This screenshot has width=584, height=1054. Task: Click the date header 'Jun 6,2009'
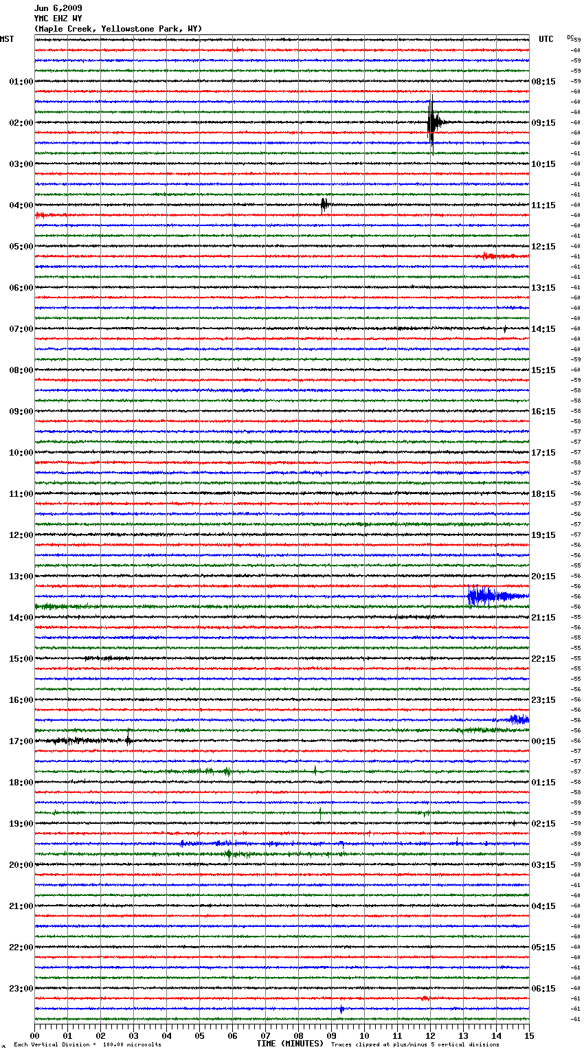click(58, 8)
